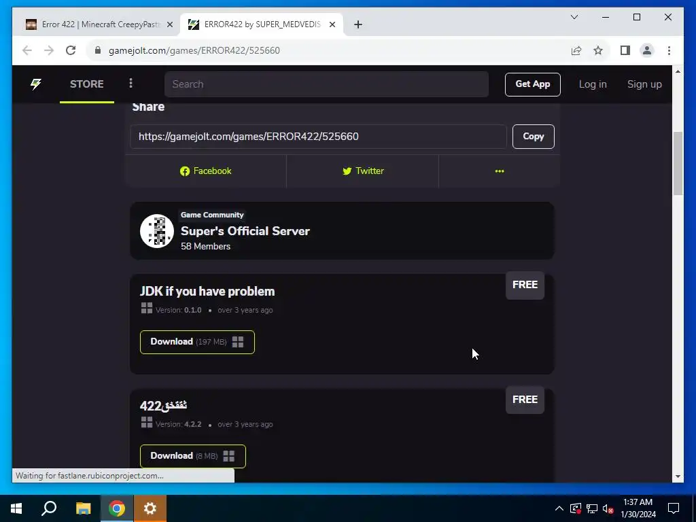Click Super's Official Server community avatar
This screenshot has width=696, height=522.
pyautogui.click(x=157, y=231)
